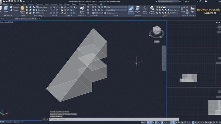This screenshot has width=221, height=124.
Task: Click the workspace switching gear icon
Action: (206, 123)
